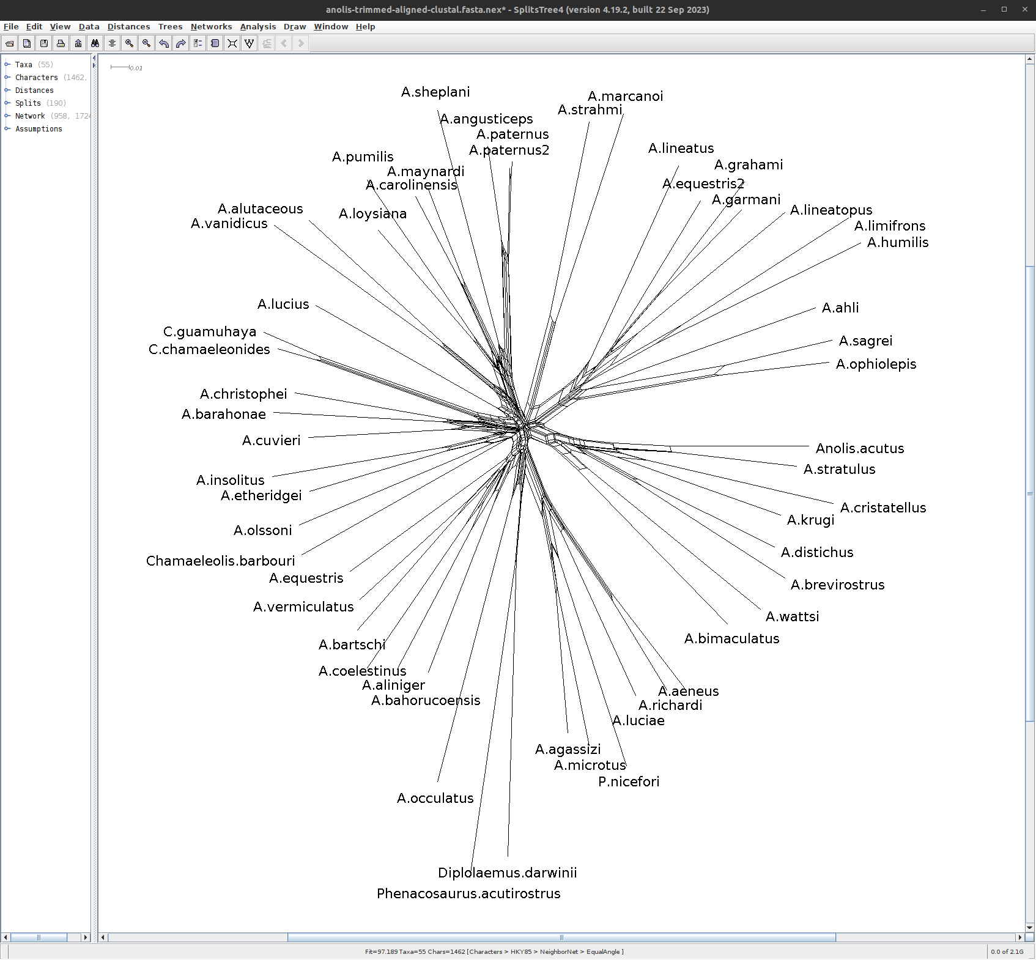Viewport: 1036px width, 960px height.
Task: Open the Edit menu
Action: click(34, 27)
